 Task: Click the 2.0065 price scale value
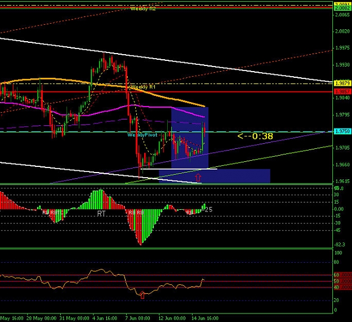(x=342, y=15)
